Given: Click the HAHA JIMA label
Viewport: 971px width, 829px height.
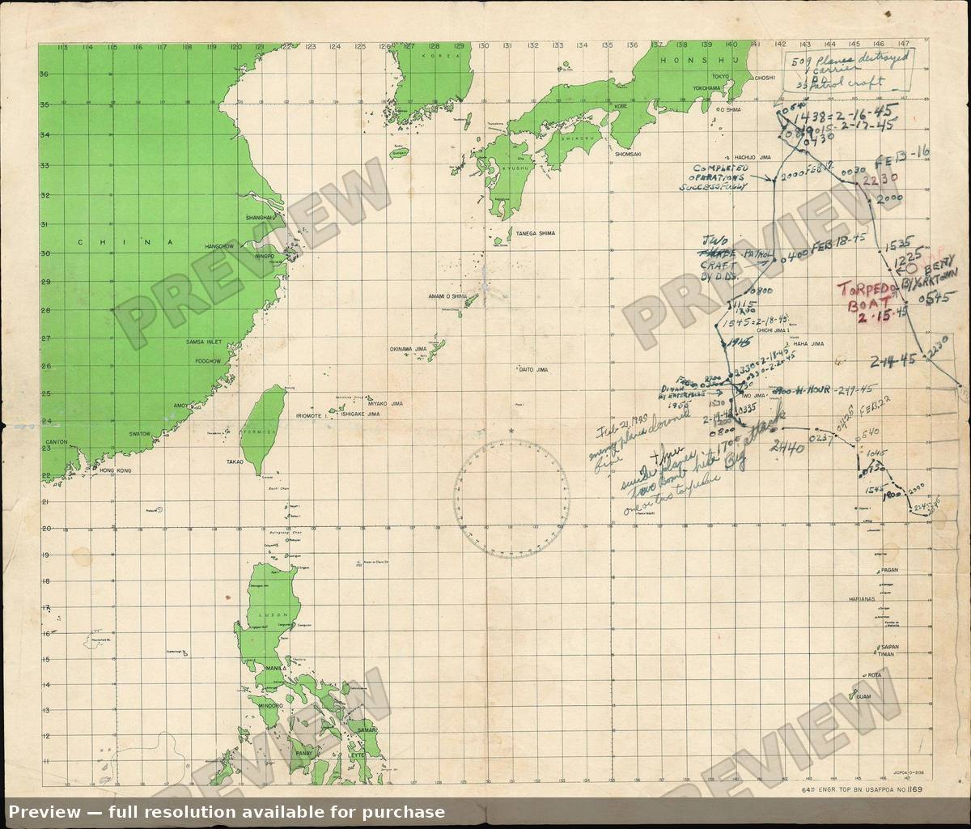Looking at the screenshot, I should coord(808,344).
